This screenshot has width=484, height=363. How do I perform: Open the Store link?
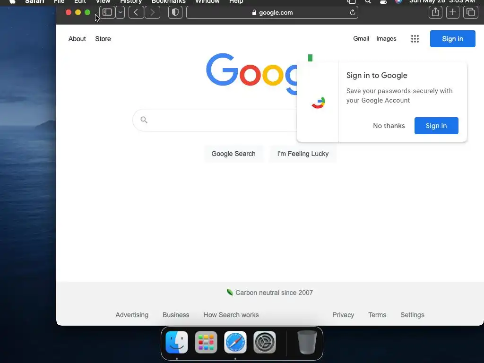103,39
